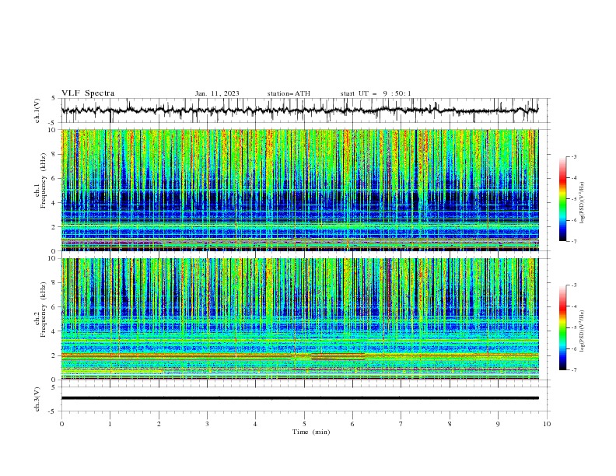Click the "VLF Spectra" plot title
Viewport: 616px width, 476px height.
(88, 93)
